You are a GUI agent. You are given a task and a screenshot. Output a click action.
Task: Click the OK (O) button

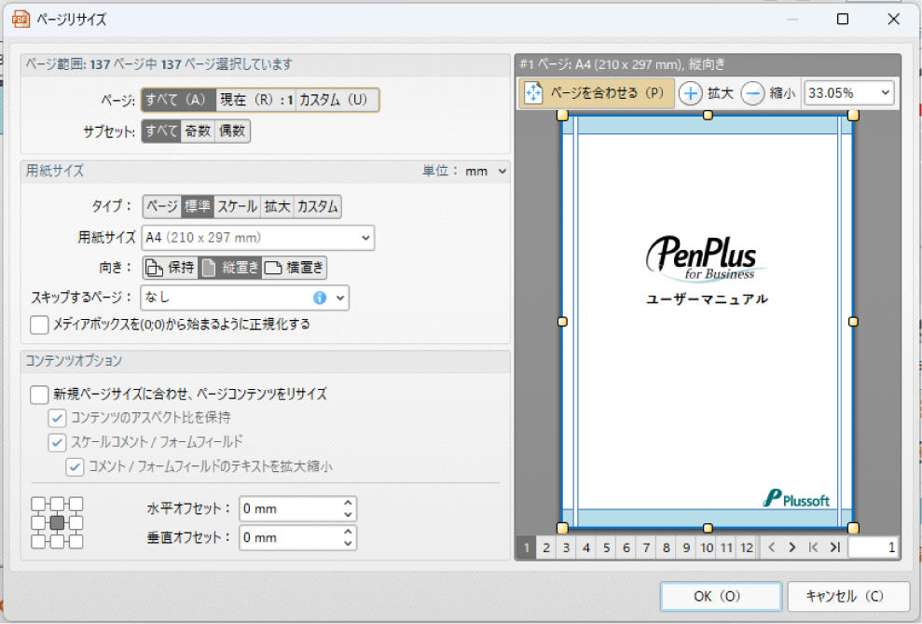(x=721, y=596)
